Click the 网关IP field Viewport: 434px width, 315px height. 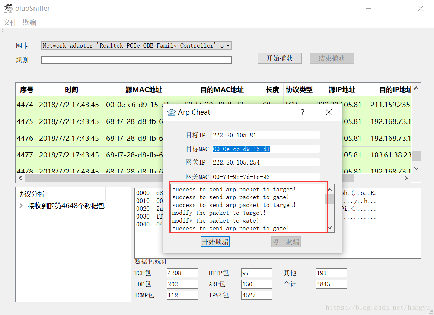pos(266,162)
